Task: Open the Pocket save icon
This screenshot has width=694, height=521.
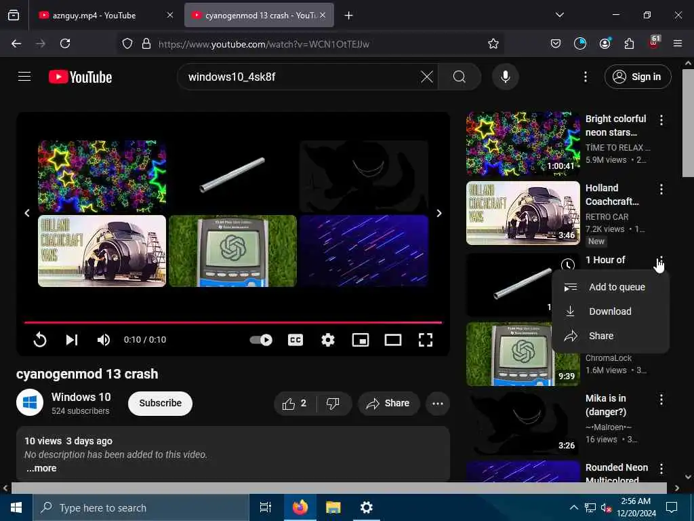Action: 556,43
